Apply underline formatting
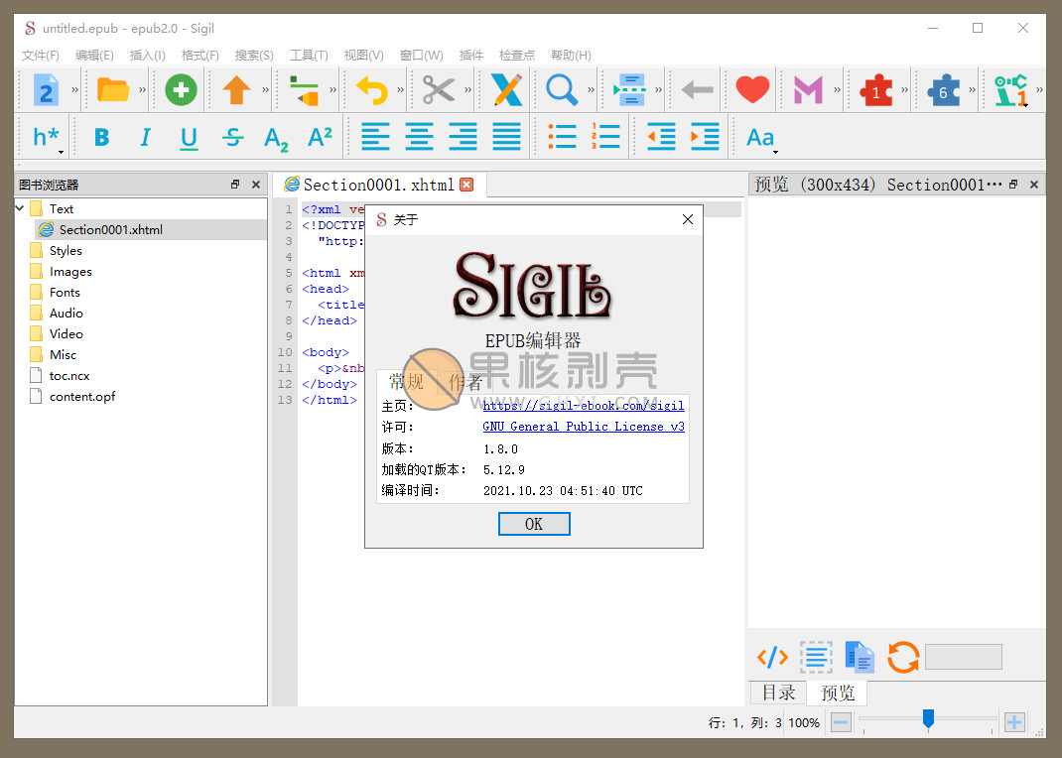The image size is (1062, 758). click(189, 138)
